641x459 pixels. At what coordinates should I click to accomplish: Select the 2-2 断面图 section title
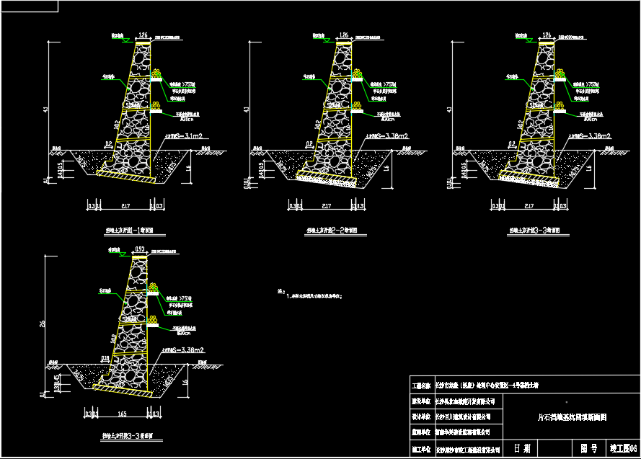332,231
